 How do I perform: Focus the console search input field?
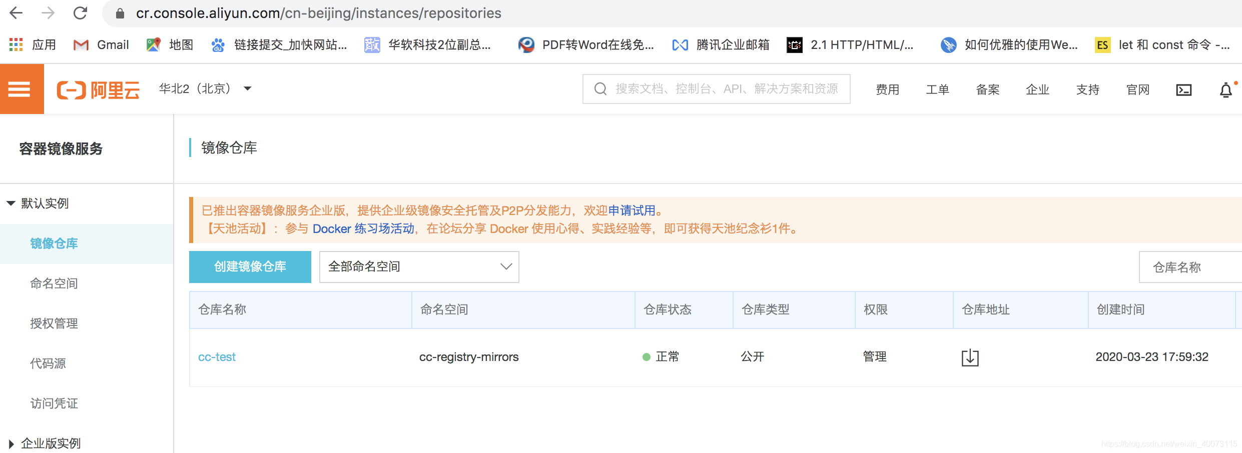[x=716, y=89]
